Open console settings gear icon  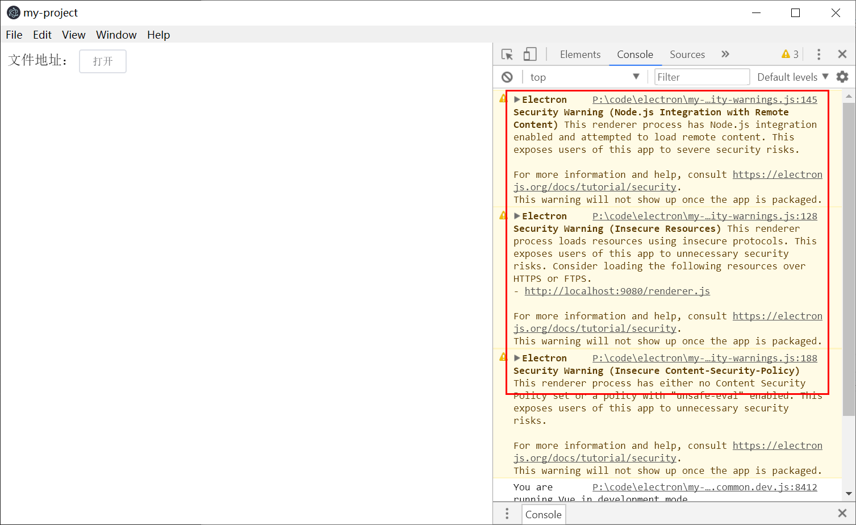[842, 77]
